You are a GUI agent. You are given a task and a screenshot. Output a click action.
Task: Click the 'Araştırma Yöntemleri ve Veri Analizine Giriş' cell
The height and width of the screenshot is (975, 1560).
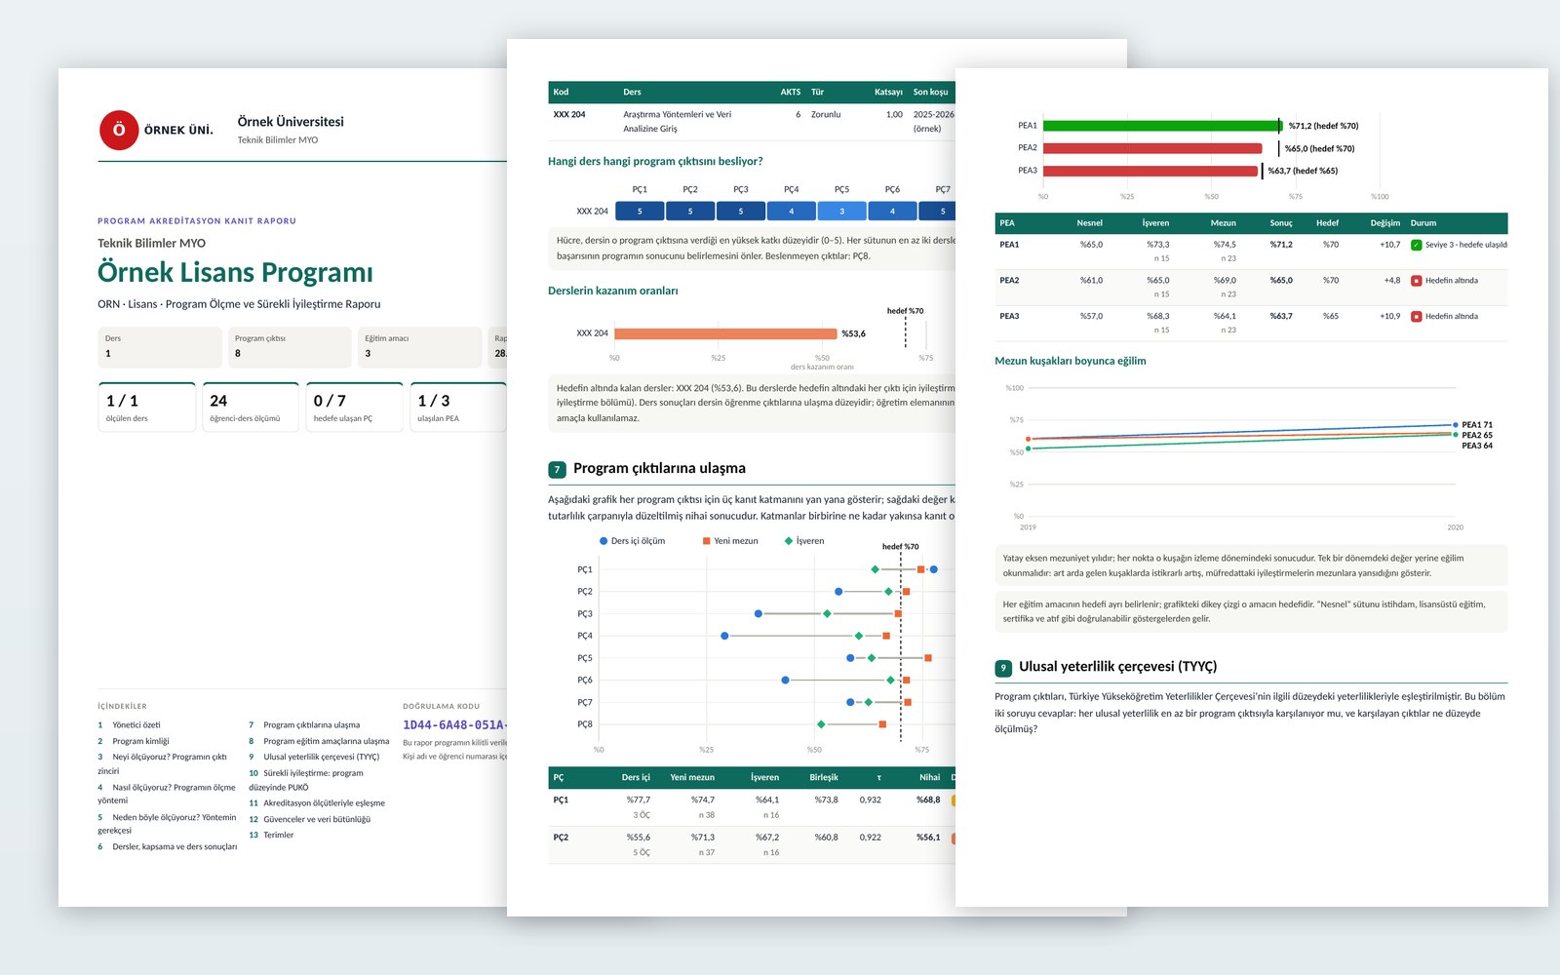coord(677,122)
